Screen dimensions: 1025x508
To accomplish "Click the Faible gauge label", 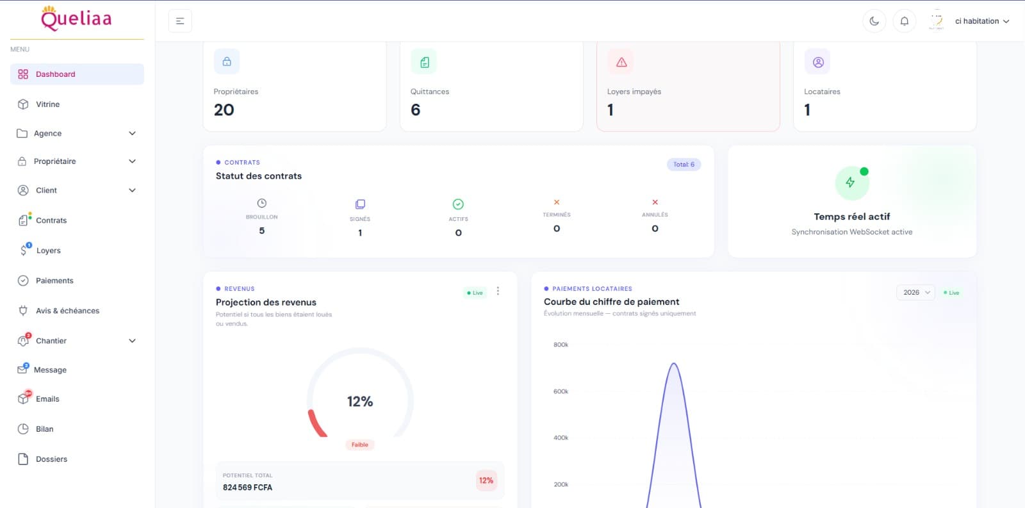I will (x=360, y=445).
